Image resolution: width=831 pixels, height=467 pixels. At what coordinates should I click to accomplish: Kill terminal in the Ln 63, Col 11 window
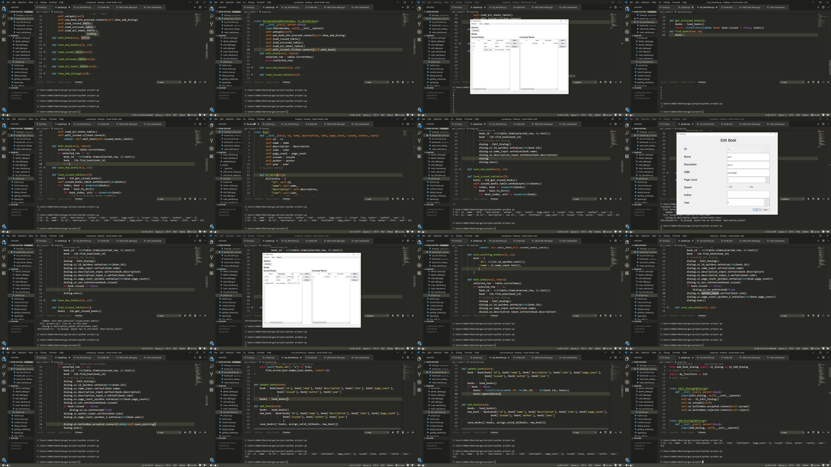coord(818,82)
